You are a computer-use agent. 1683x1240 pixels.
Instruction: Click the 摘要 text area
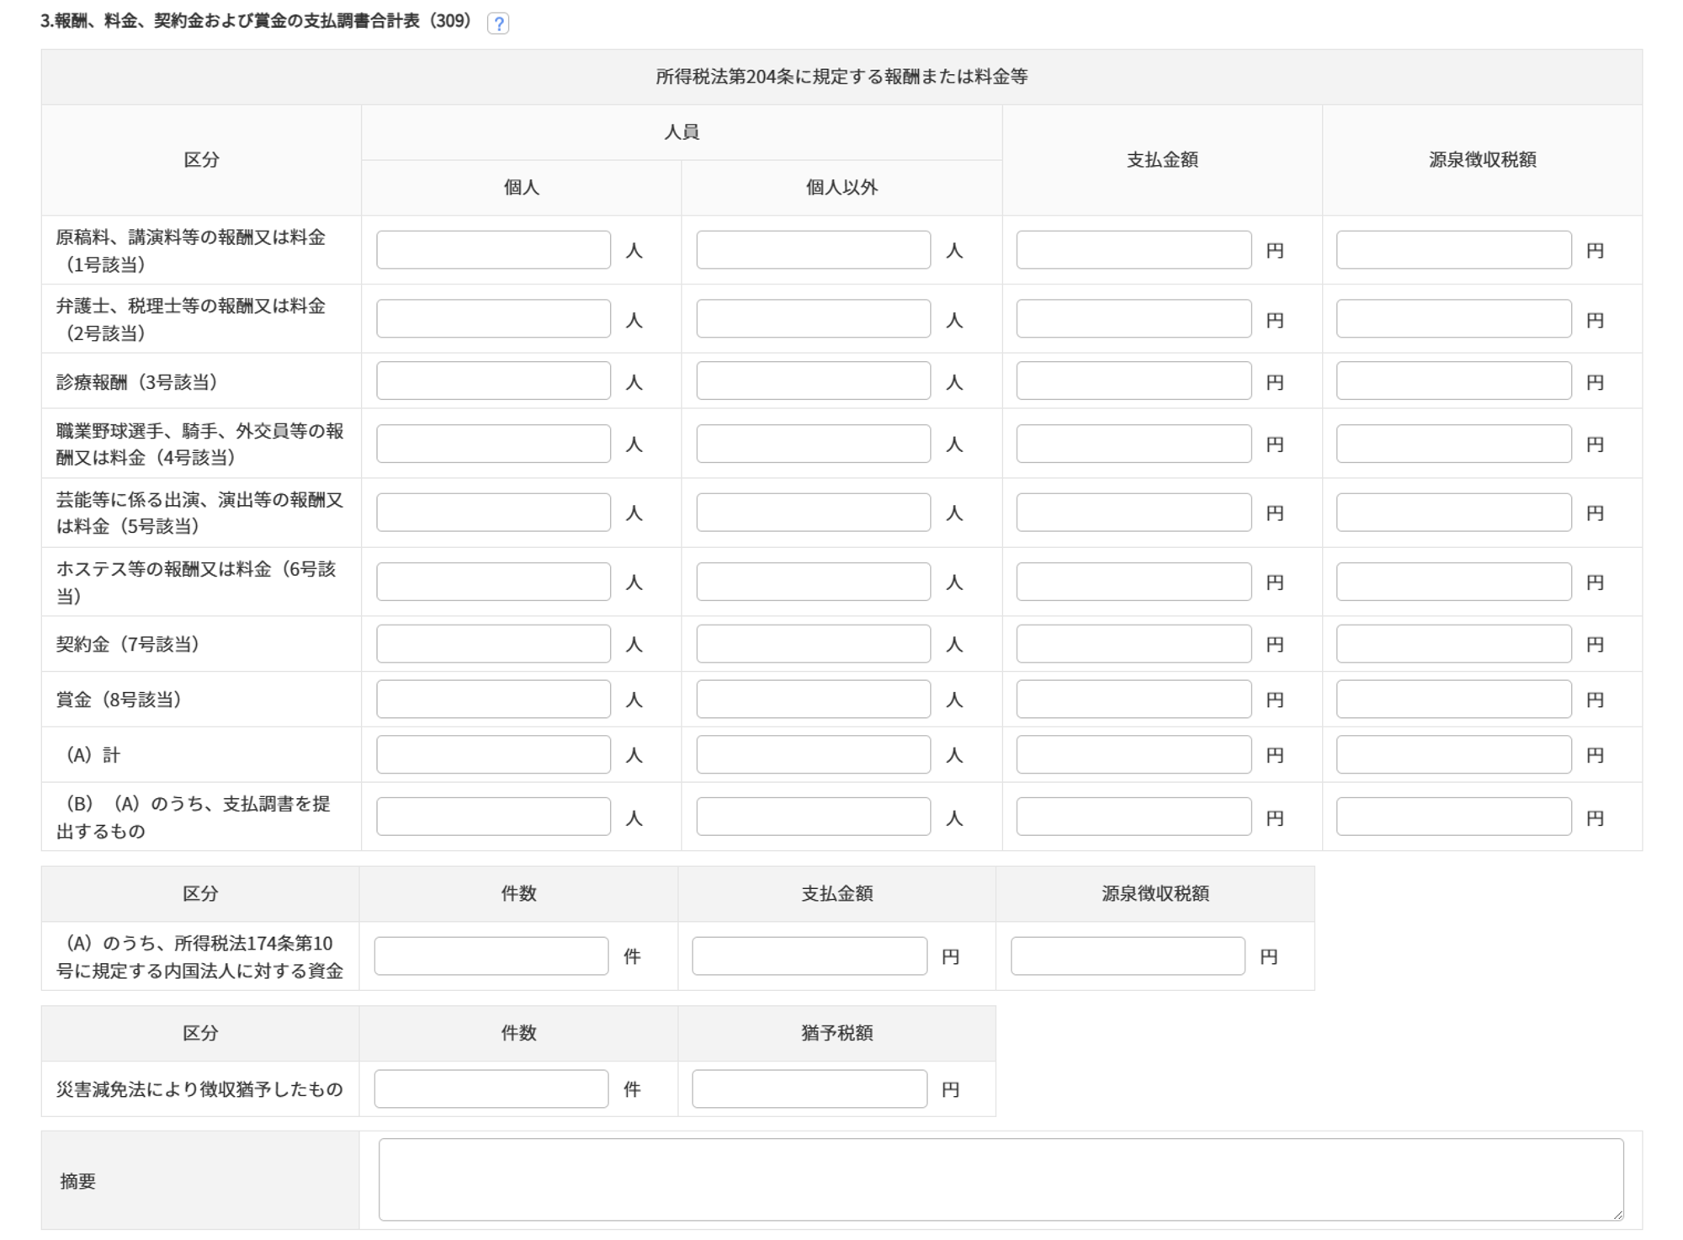pyautogui.click(x=1001, y=1180)
